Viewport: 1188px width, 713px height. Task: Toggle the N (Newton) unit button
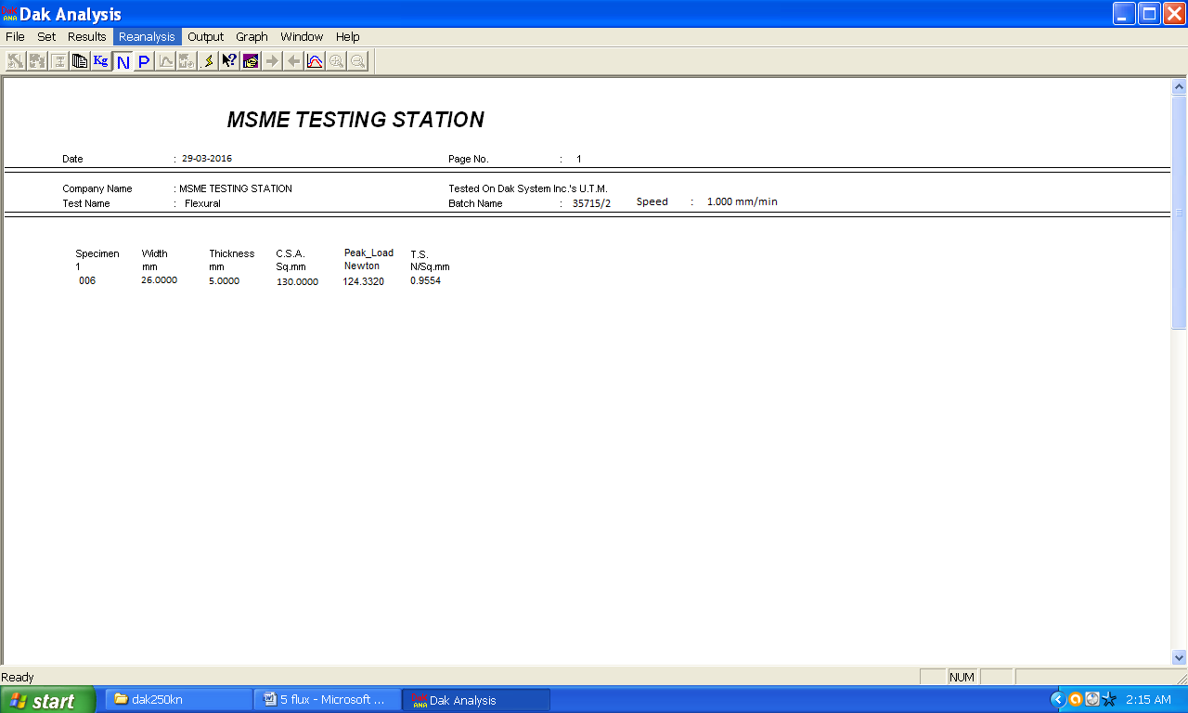(x=123, y=61)
